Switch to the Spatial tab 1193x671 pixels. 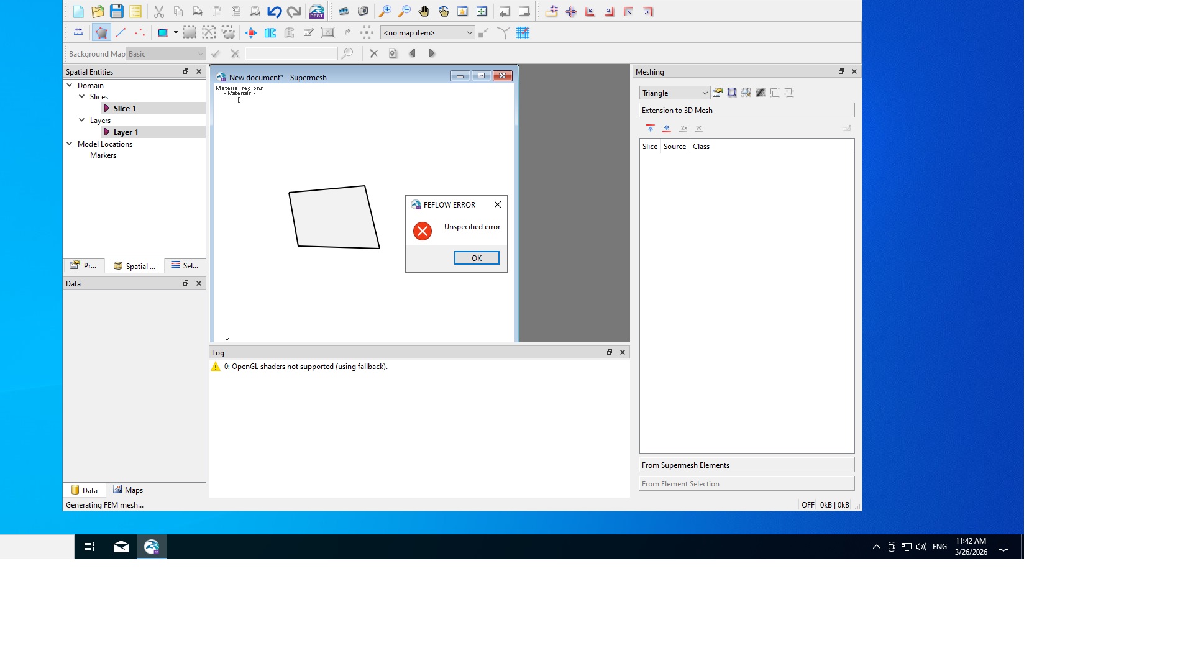point(134,266)
